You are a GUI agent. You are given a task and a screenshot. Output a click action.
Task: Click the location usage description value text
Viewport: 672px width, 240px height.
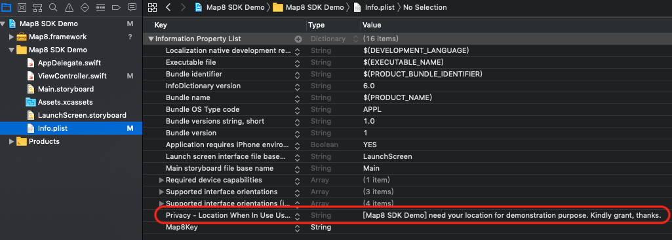512,216
